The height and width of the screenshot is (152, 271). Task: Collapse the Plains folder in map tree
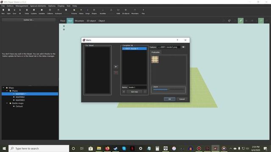pyautogui.click(x=7, y=91)
